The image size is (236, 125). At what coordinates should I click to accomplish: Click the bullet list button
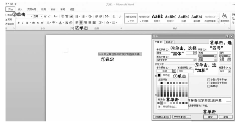point(76,16)
